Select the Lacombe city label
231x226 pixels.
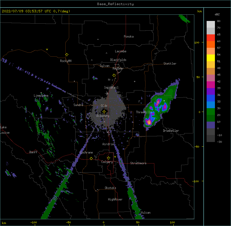[x=121, y=51]
